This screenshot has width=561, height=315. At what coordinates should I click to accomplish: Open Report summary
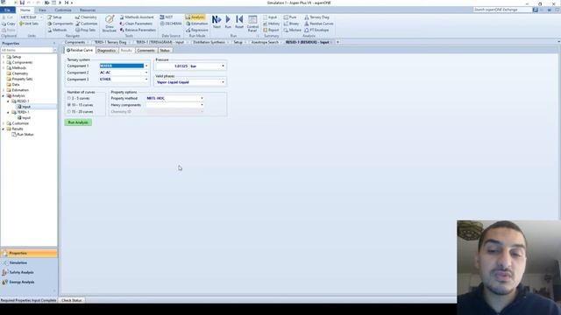[271, 30]
